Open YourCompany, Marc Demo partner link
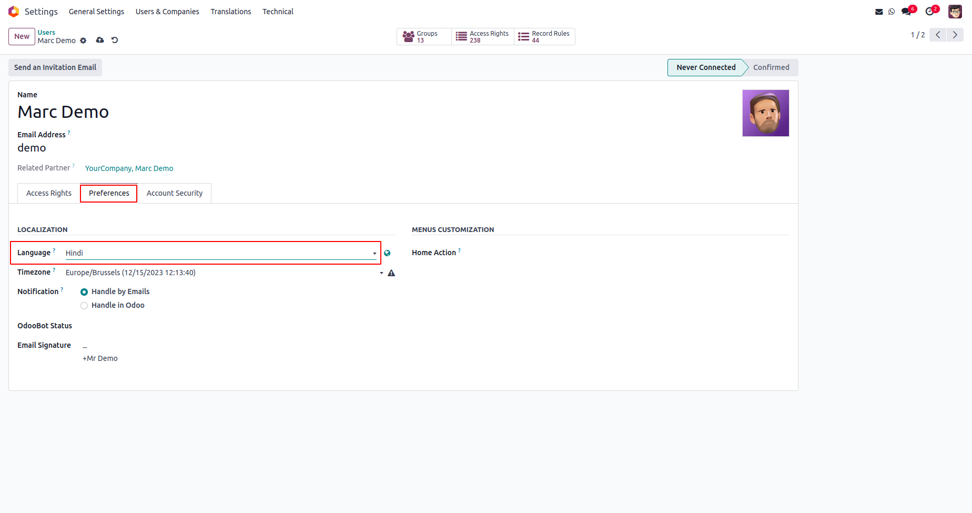The width and height of the screenshot is (972, 513). point(129,168)
